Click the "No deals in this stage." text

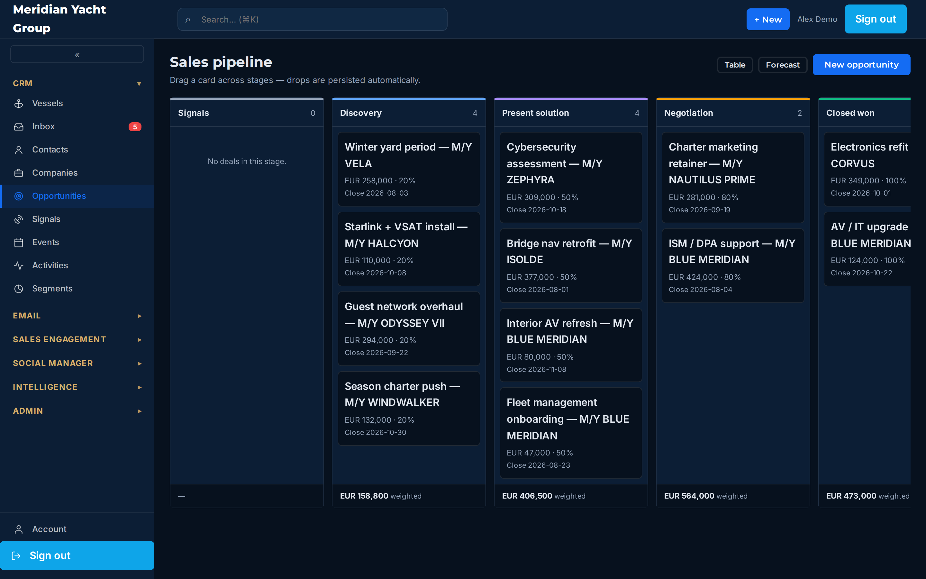[x=247, y=161]
